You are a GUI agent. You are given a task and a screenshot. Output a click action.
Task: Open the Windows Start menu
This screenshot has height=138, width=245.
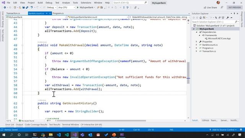coord(3,135)
